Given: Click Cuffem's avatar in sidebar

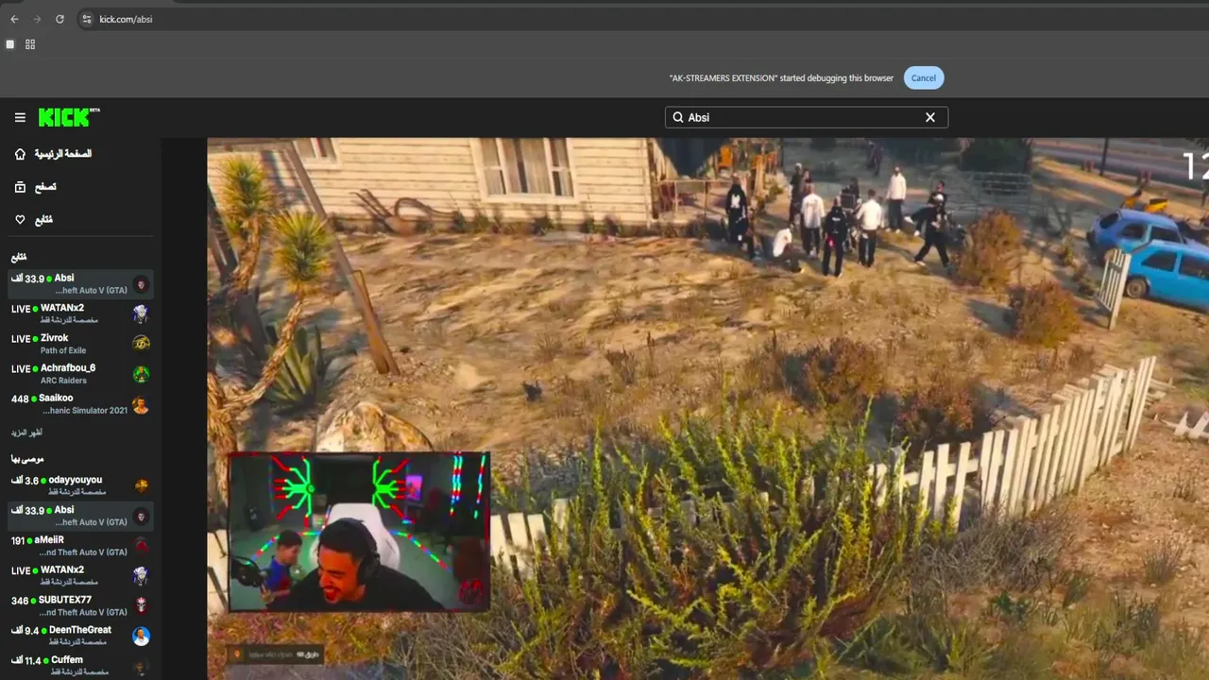Looking at the screenshot, I should 141,666.
